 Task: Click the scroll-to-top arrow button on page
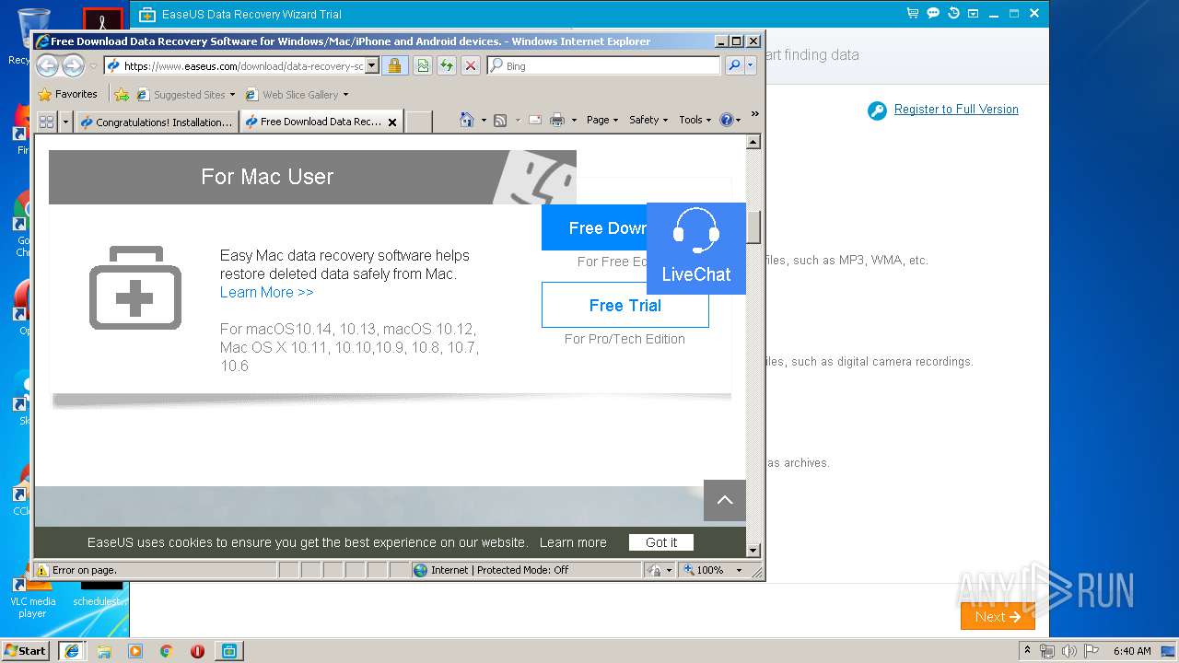[x=725, y=500]
